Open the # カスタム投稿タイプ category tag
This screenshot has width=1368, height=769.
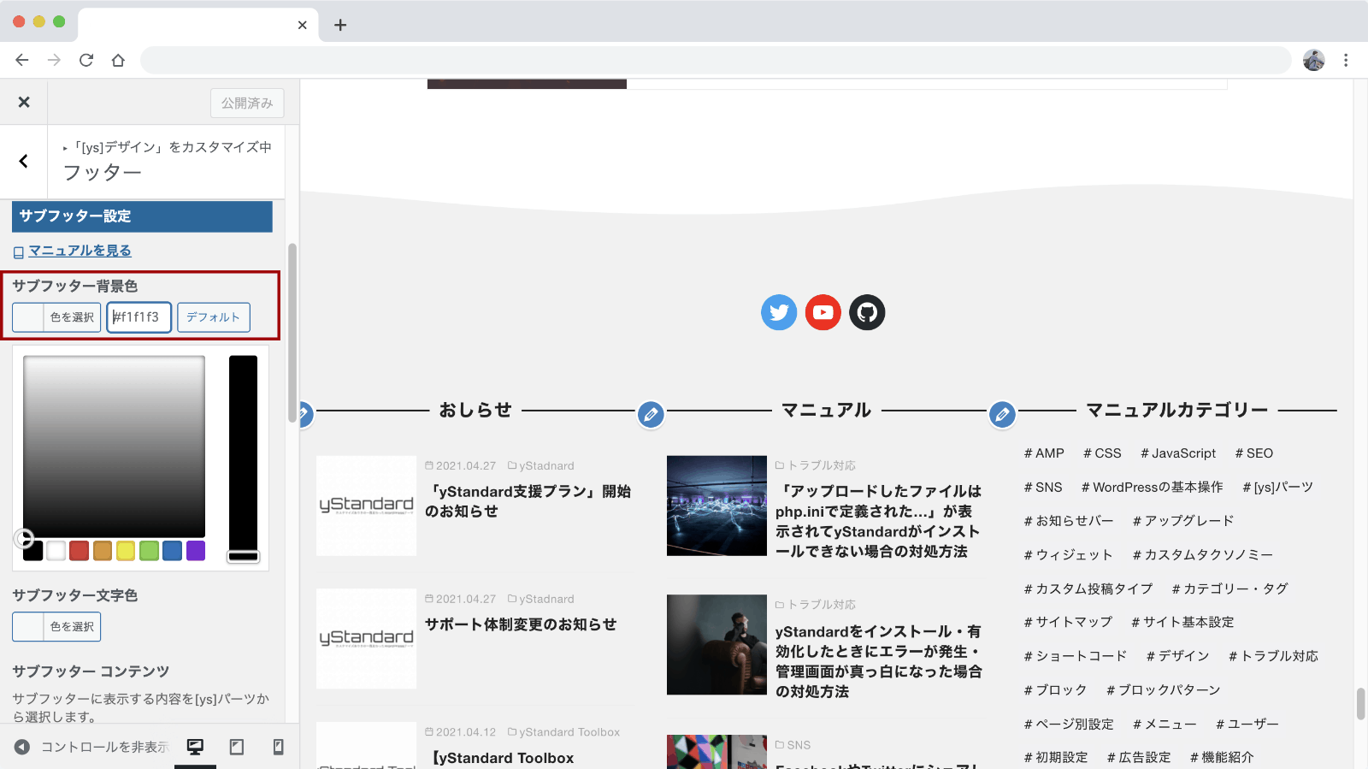pyautogui.click(x=1088, y=589)
